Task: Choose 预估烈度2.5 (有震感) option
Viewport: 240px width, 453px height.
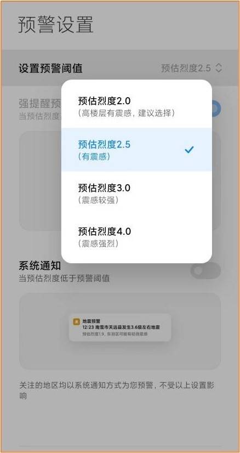Action: pos(136,150)
